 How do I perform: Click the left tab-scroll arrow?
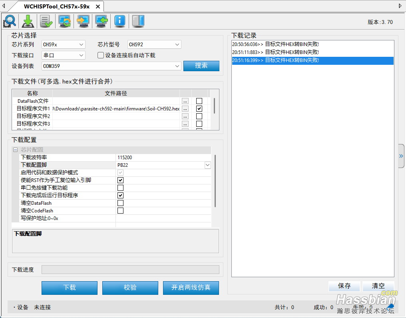(4, 6)
